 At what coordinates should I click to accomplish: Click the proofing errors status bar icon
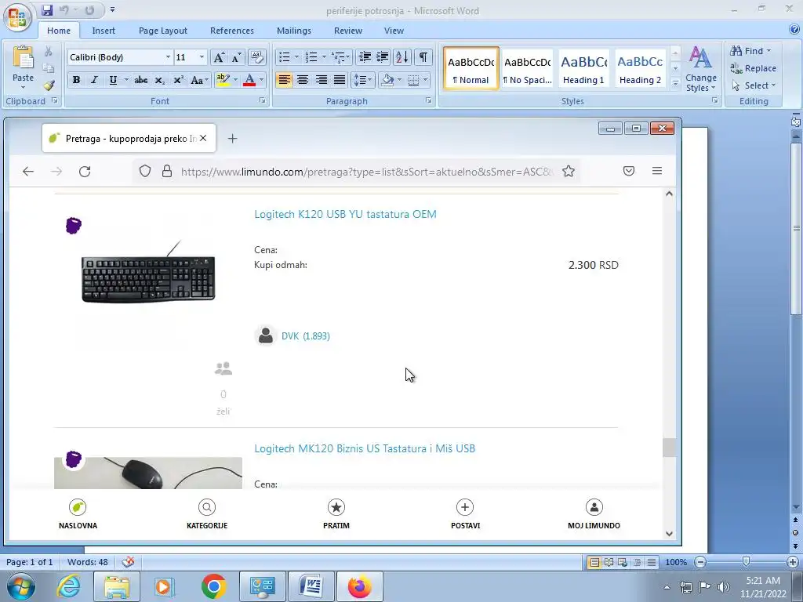click(x=128, y=561)
